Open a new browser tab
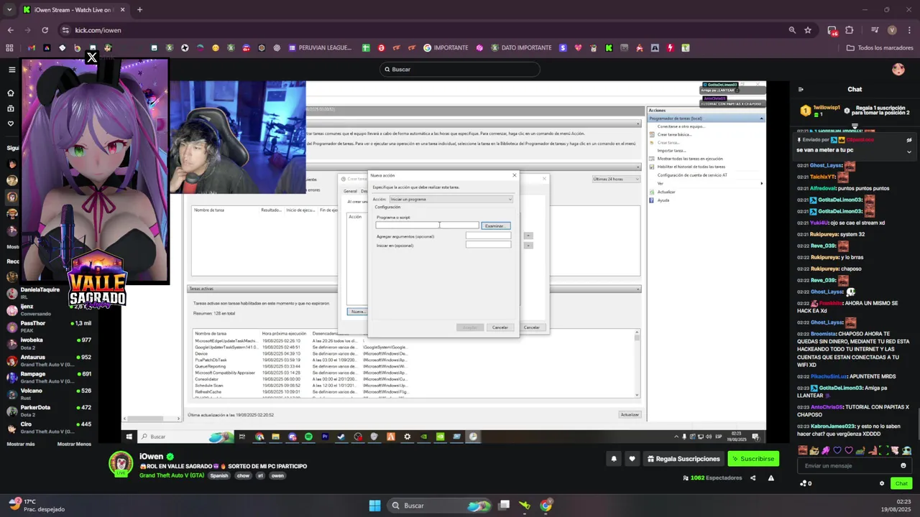 pos(139,10)
